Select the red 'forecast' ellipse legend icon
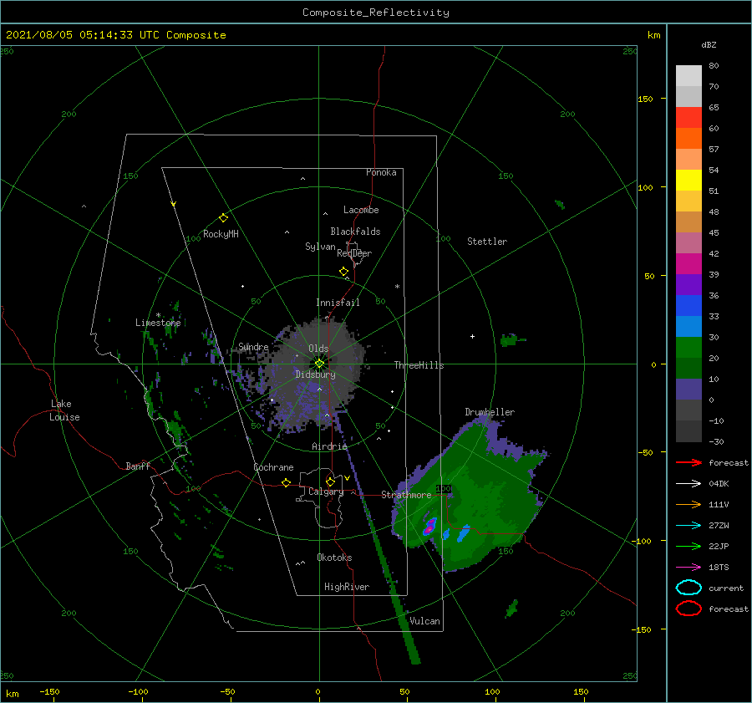The image size is (752, 703). [688, 609]
